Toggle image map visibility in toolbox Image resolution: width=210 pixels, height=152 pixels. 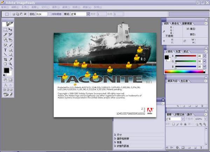pos(5,80)
